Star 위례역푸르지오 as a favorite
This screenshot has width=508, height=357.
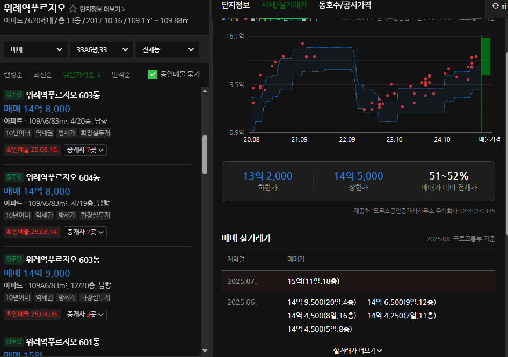(73, 9)
